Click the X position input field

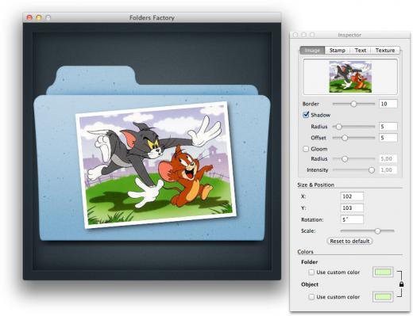[x=352, y=196]
